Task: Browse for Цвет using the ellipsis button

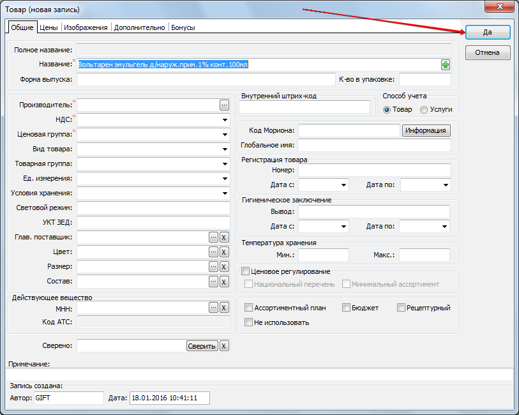Action: pos(213,252)
